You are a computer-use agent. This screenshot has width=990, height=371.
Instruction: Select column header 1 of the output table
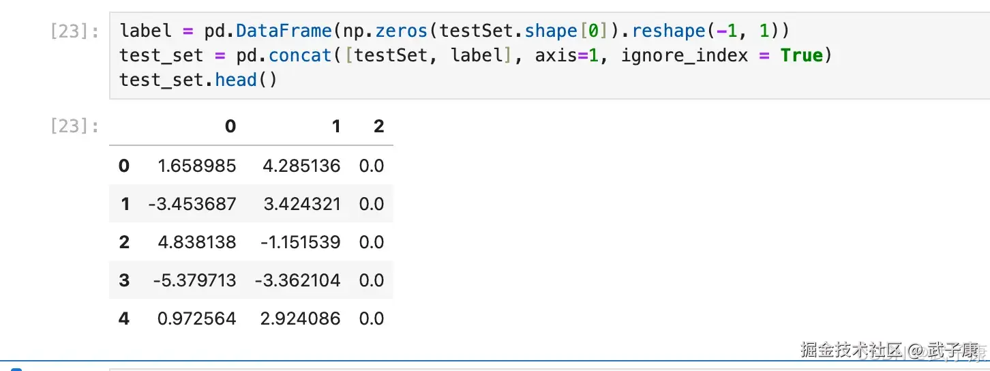[x=335, y=126]
